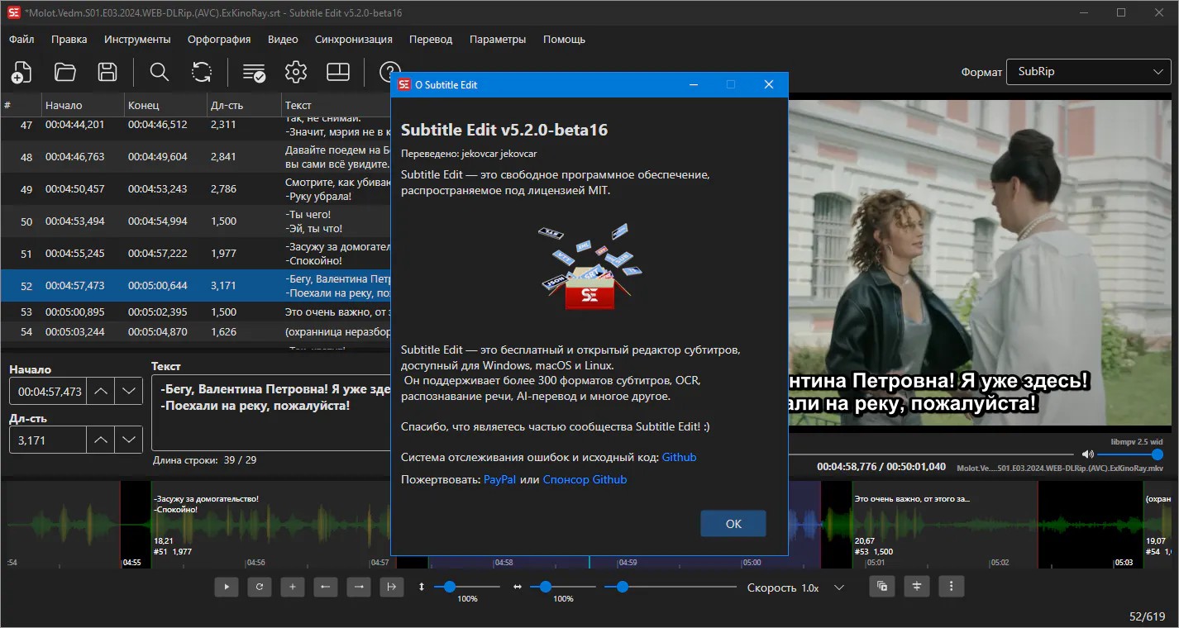Open the three-dot waveform options menu
1179x628 pixels.
tap(952, 587)
